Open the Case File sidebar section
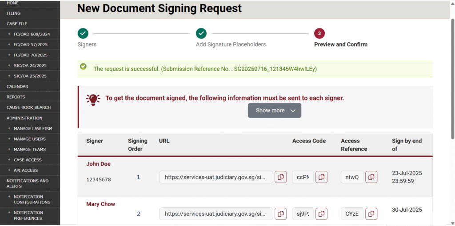 pyautogui.click(x=17, y=24)
